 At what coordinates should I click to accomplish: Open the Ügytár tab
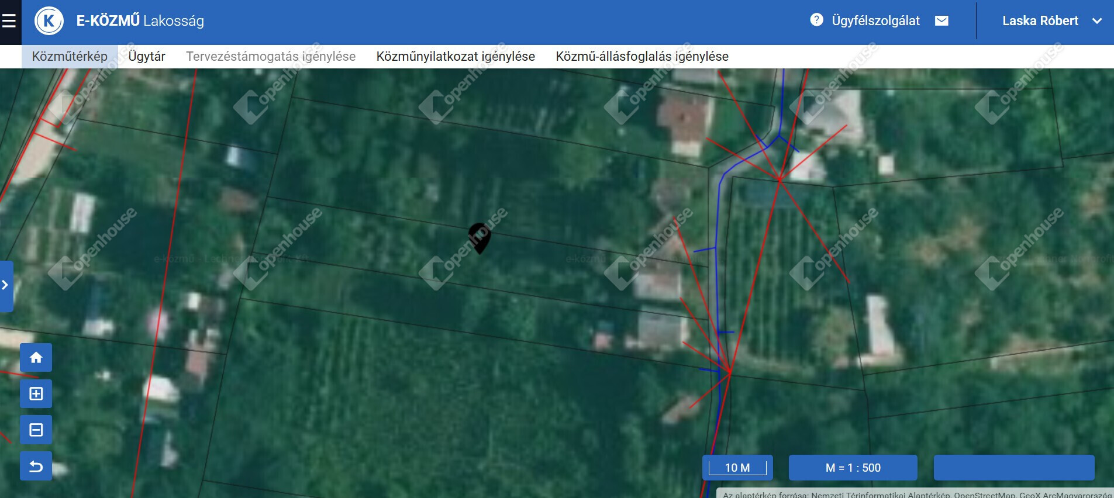147,57
